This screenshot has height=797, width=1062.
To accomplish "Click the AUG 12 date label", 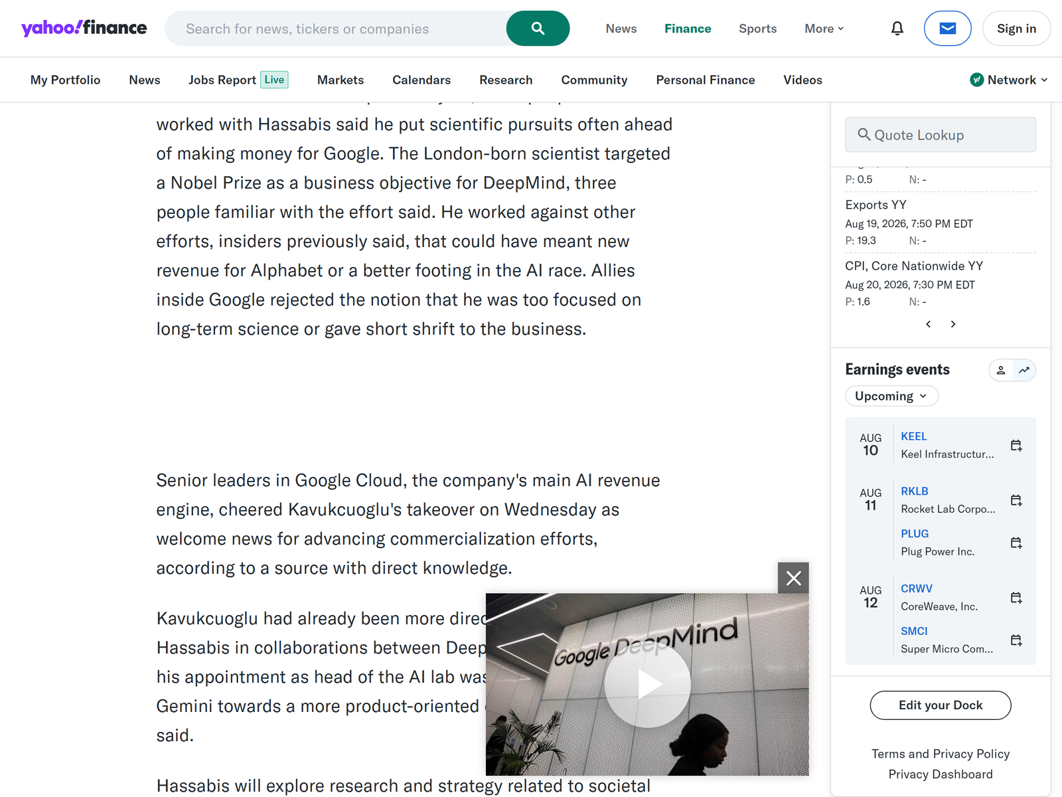I will 870,598.
